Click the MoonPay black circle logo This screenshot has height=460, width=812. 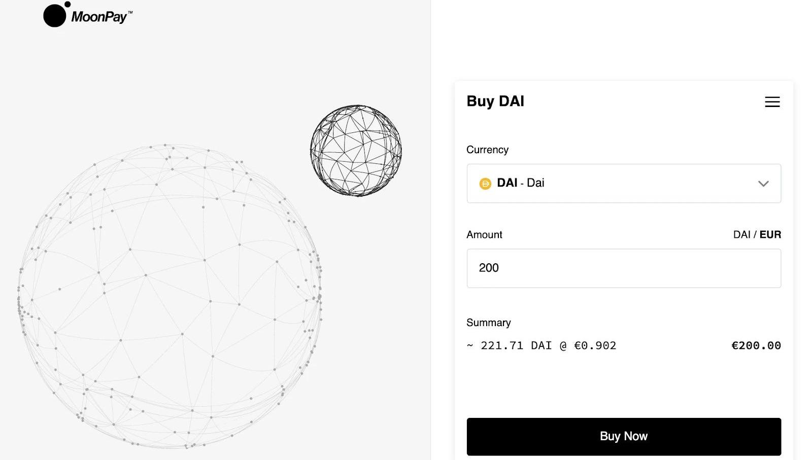tap(55, 15)
